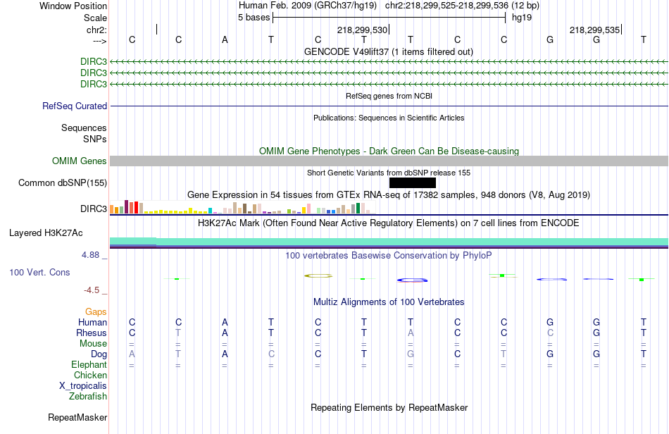Click the Common dbSNP(155) track label

click(x=63, y=182)
